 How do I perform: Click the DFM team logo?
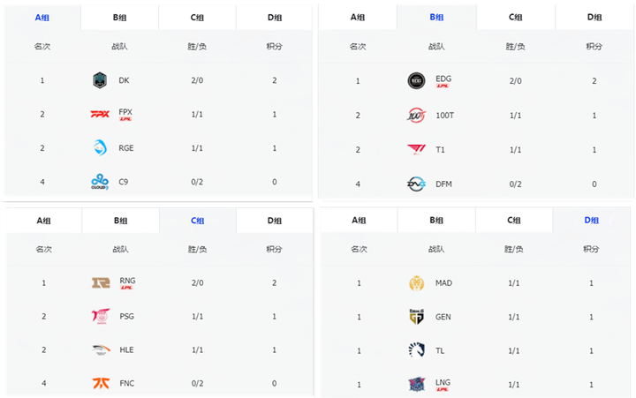point(416,184)
